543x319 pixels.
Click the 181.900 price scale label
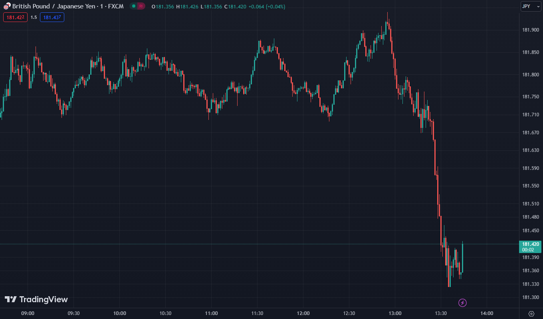point(531,30)
